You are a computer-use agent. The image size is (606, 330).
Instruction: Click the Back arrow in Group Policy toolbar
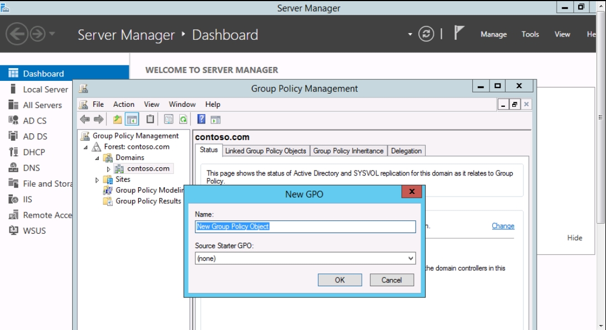85,120
